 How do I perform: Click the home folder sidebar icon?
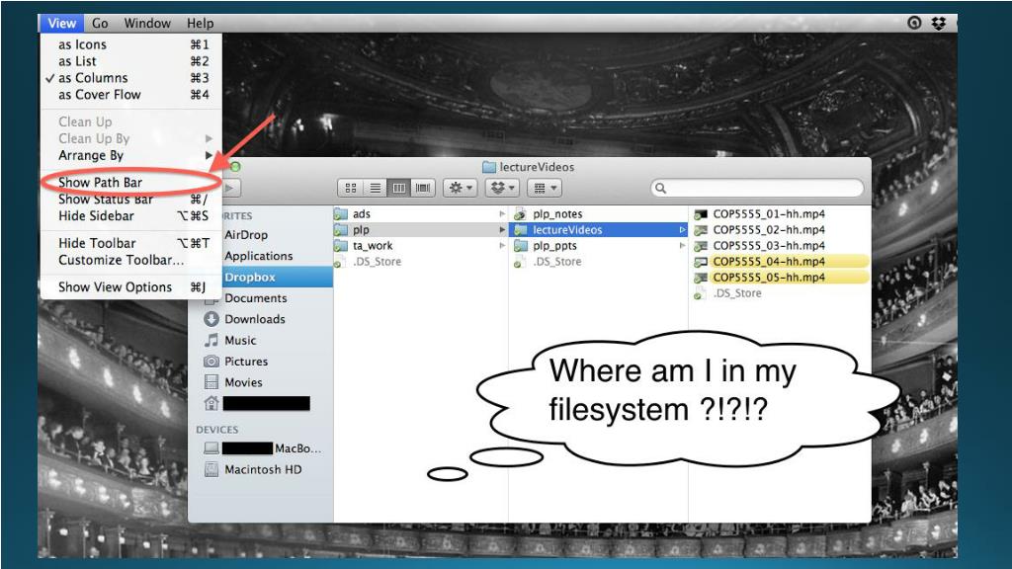pyautogui.click(x=211, y=403)
